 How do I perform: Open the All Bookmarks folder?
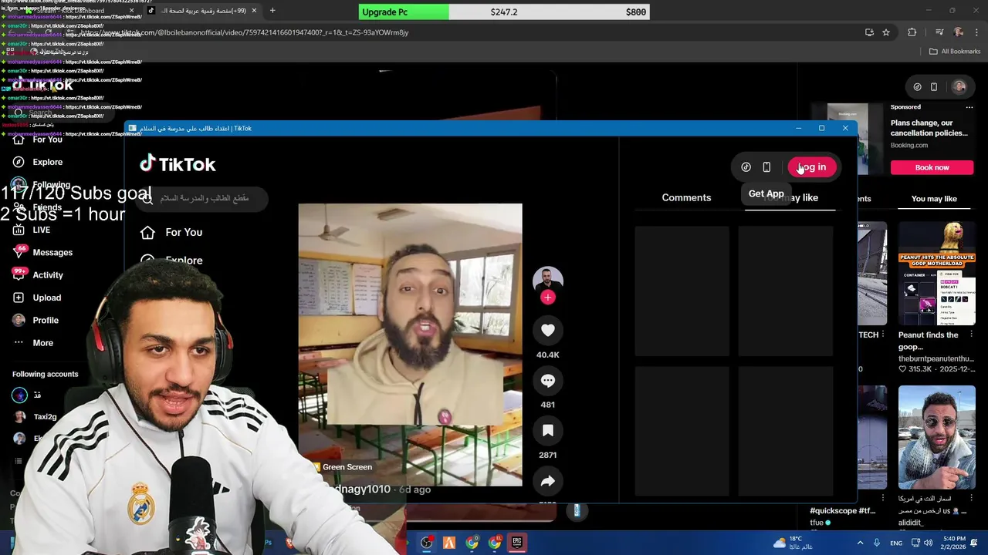[955, 51]
